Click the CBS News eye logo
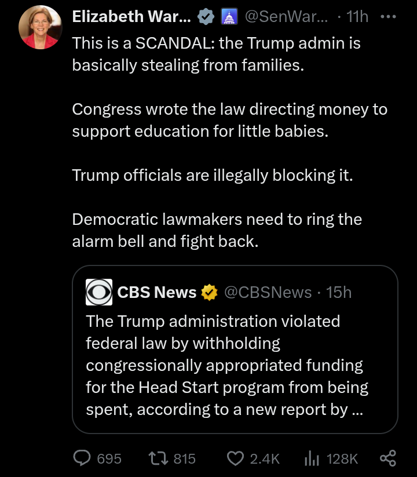This screenshot has width=417, height=477. click(99, 292)
